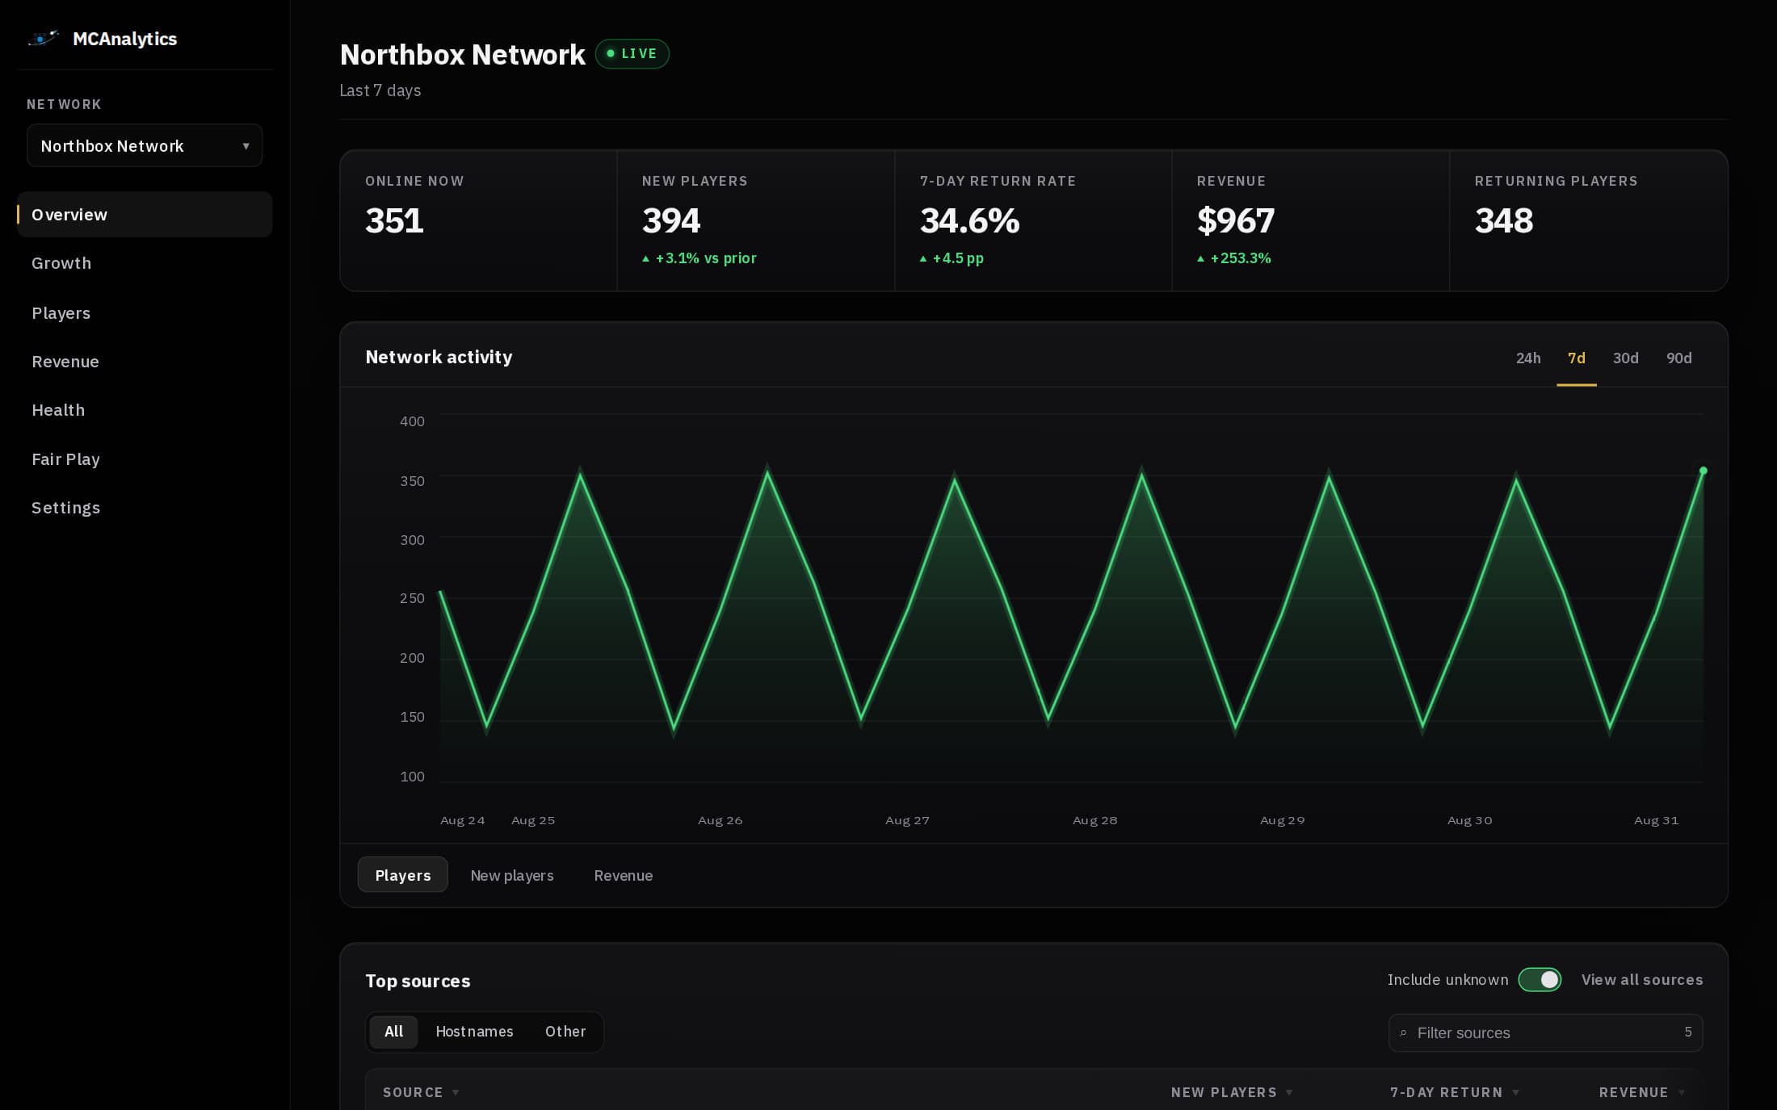Click the Top sources heading

[418, 981]
